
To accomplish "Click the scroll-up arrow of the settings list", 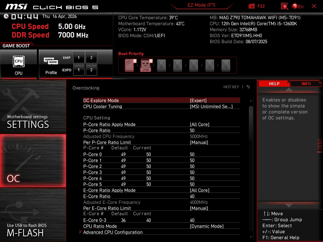I will pyautogui.click(x=251, y=101).
